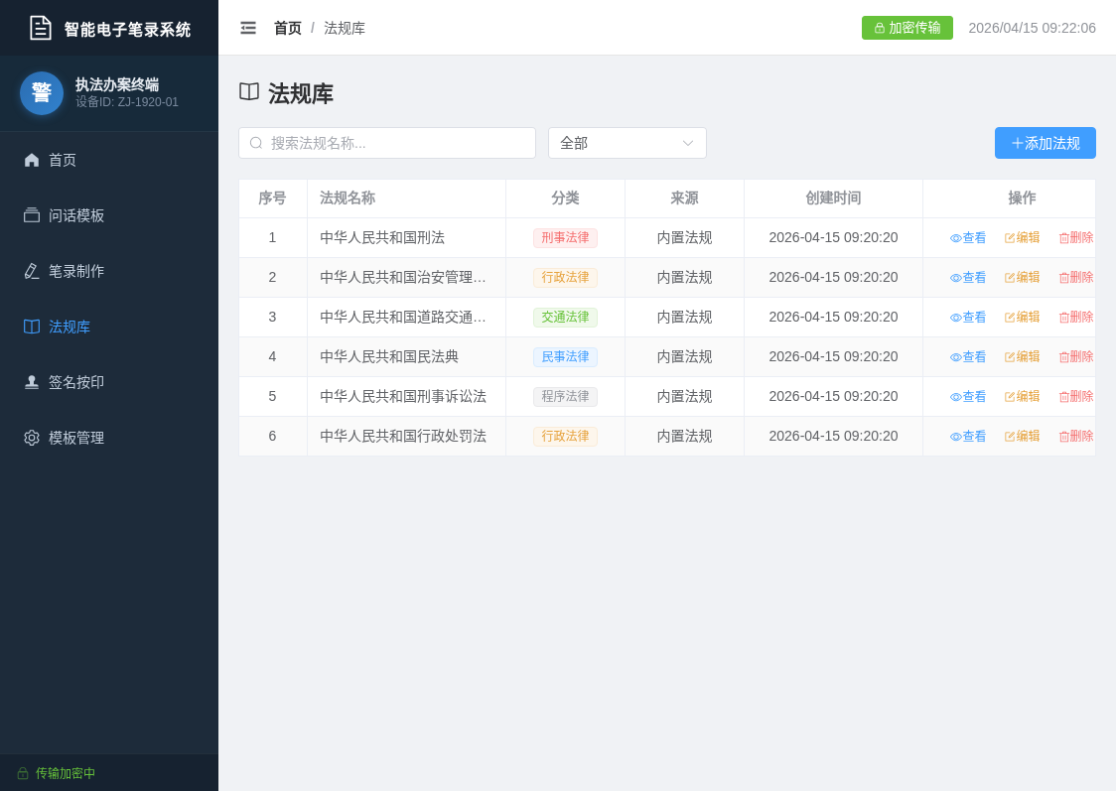This screenshot has height=791, width=1116.
Task: View 中华人民共和国民法典 via 查看
Action: (x=968, y=357)
